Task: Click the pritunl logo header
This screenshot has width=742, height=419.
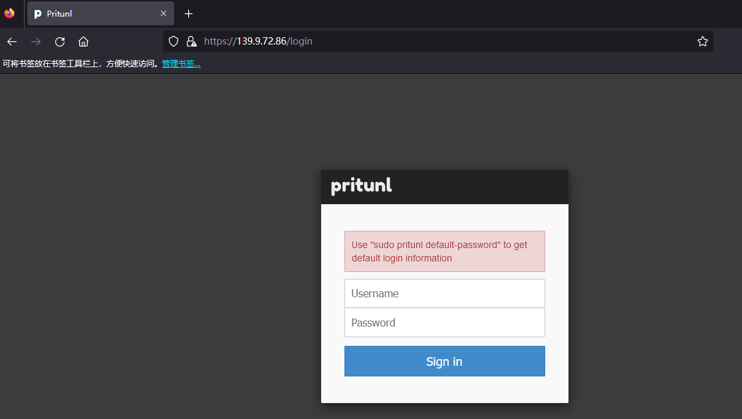Action: point(362,186)
